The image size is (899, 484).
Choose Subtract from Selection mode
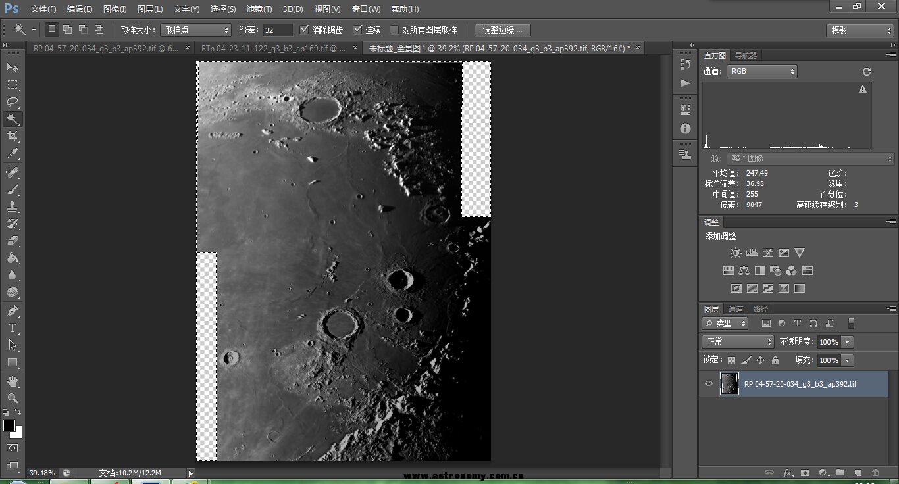coord(83,30)
